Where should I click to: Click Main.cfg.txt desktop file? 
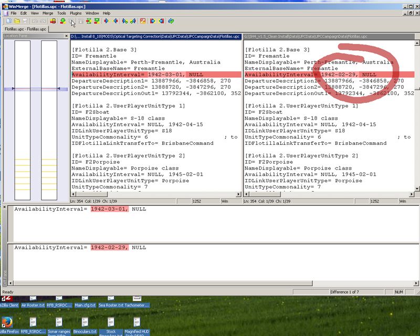tap(85, 302)
